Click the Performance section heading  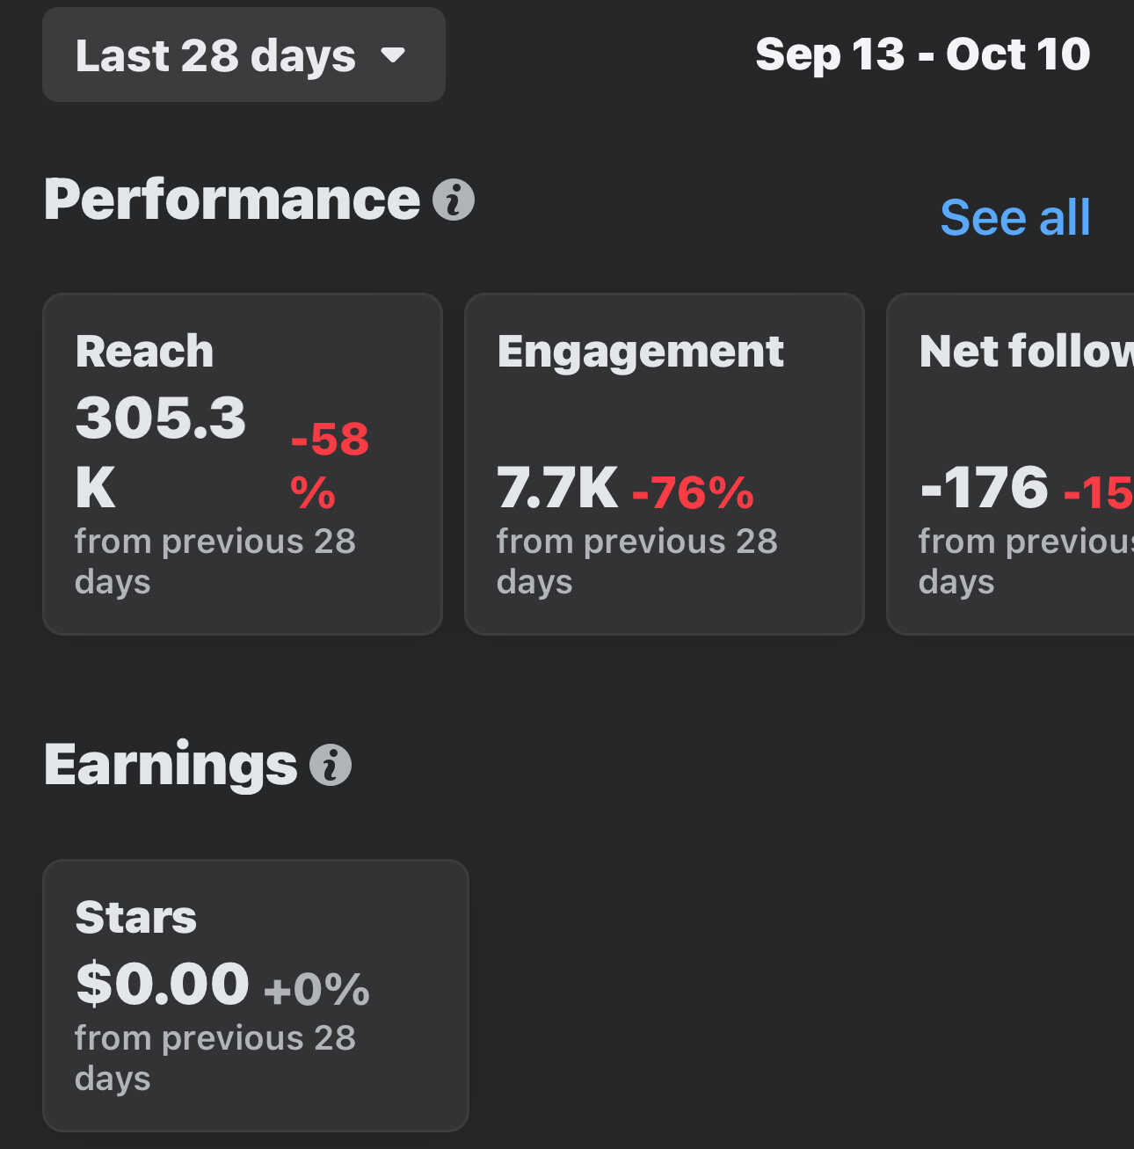coord(232,200)
